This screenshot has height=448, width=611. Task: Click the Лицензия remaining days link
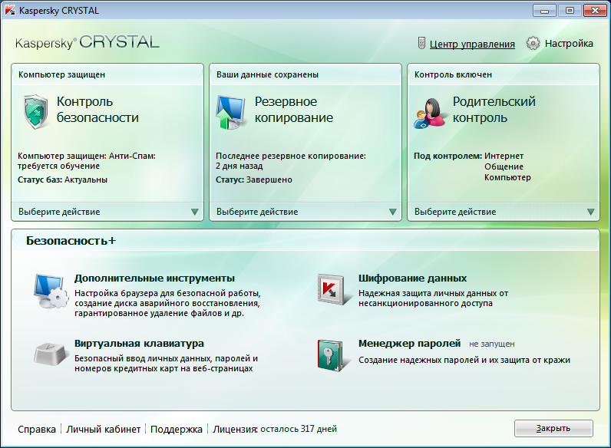[299, 429]
